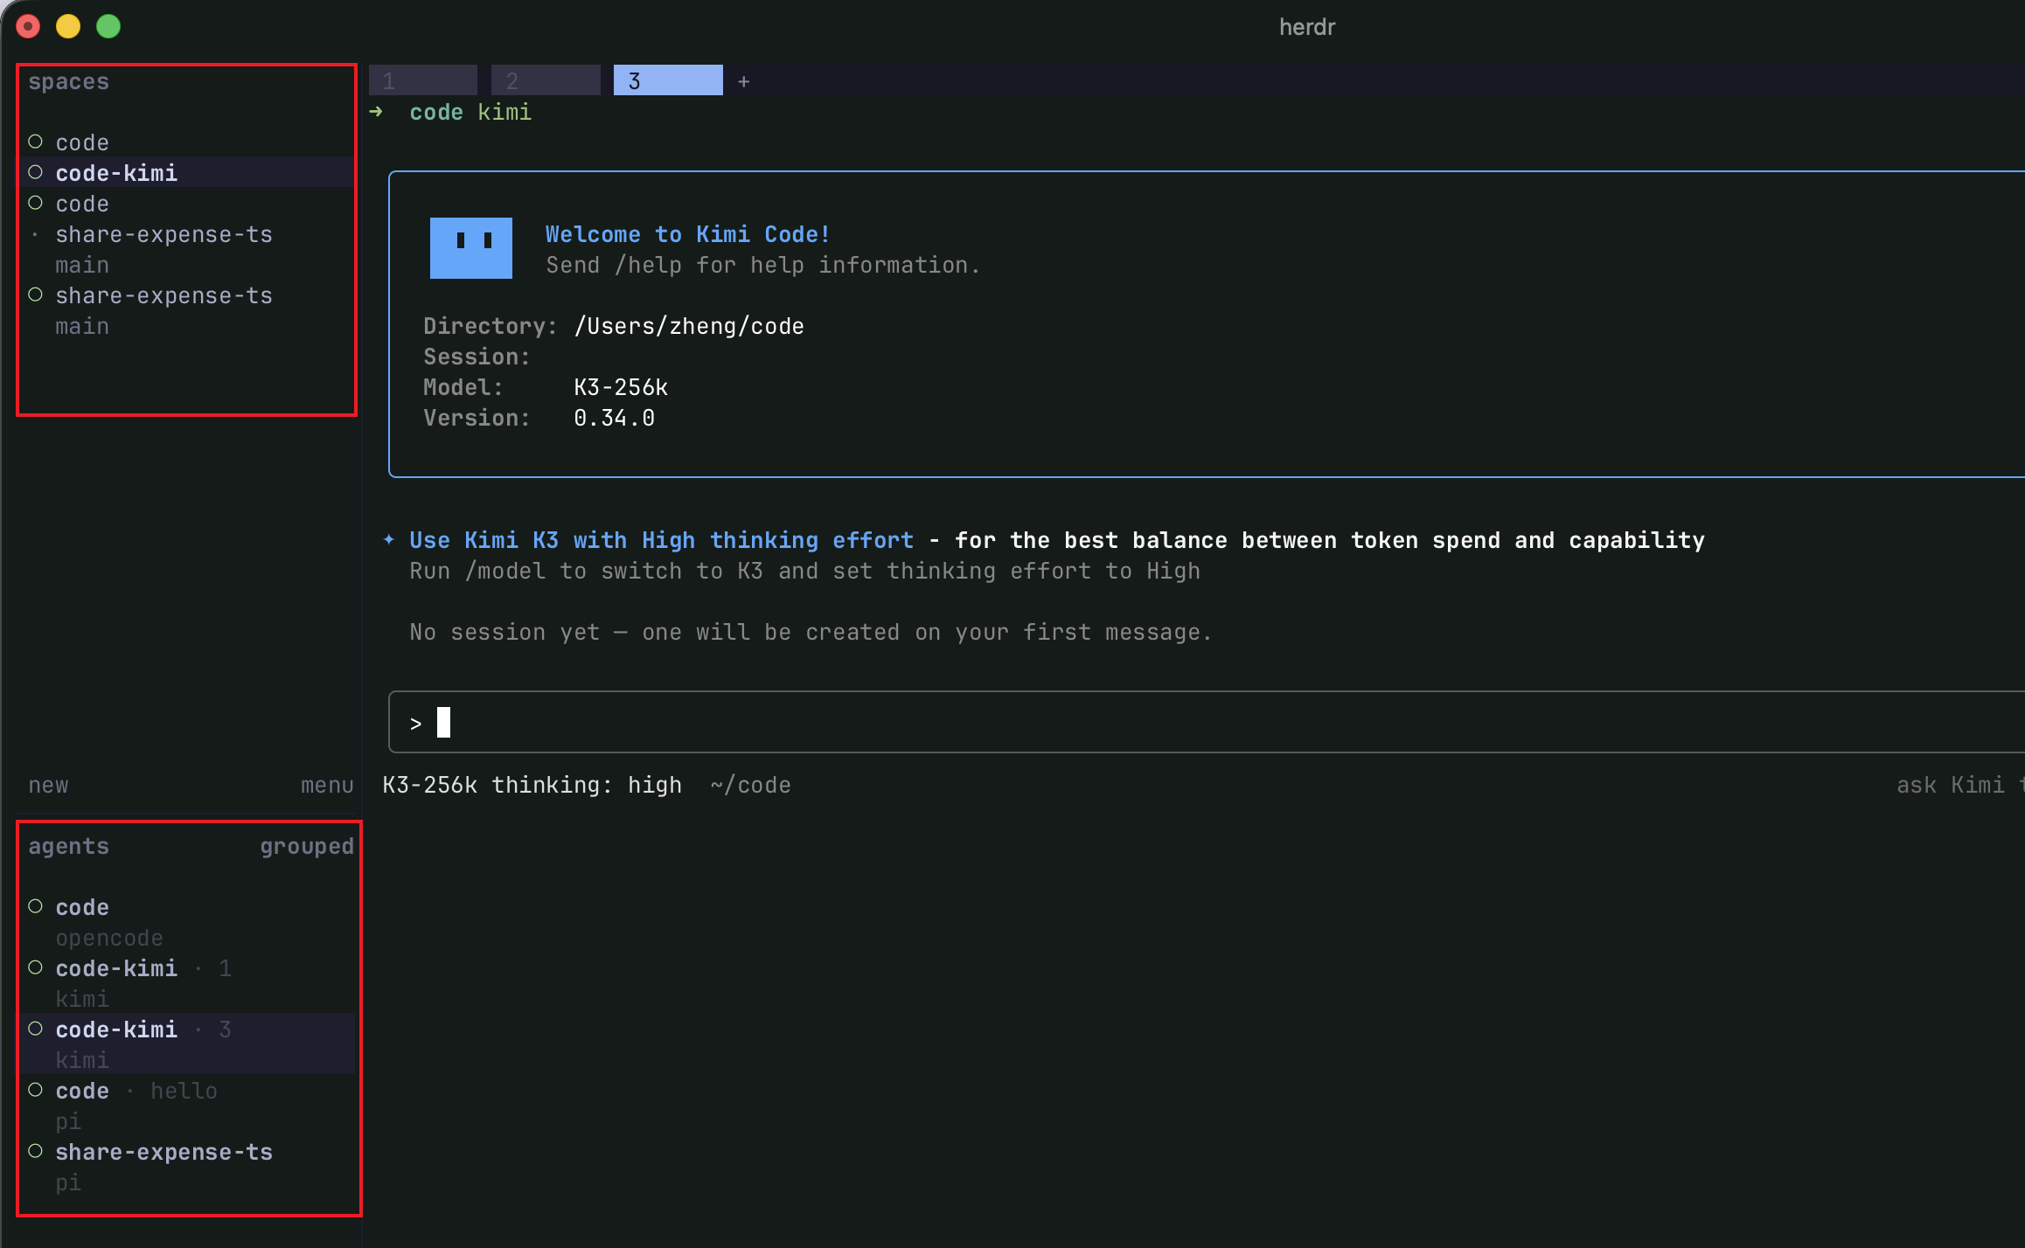
Task: Select the 'code' space just below code-kimi
Action: [187, 203]
